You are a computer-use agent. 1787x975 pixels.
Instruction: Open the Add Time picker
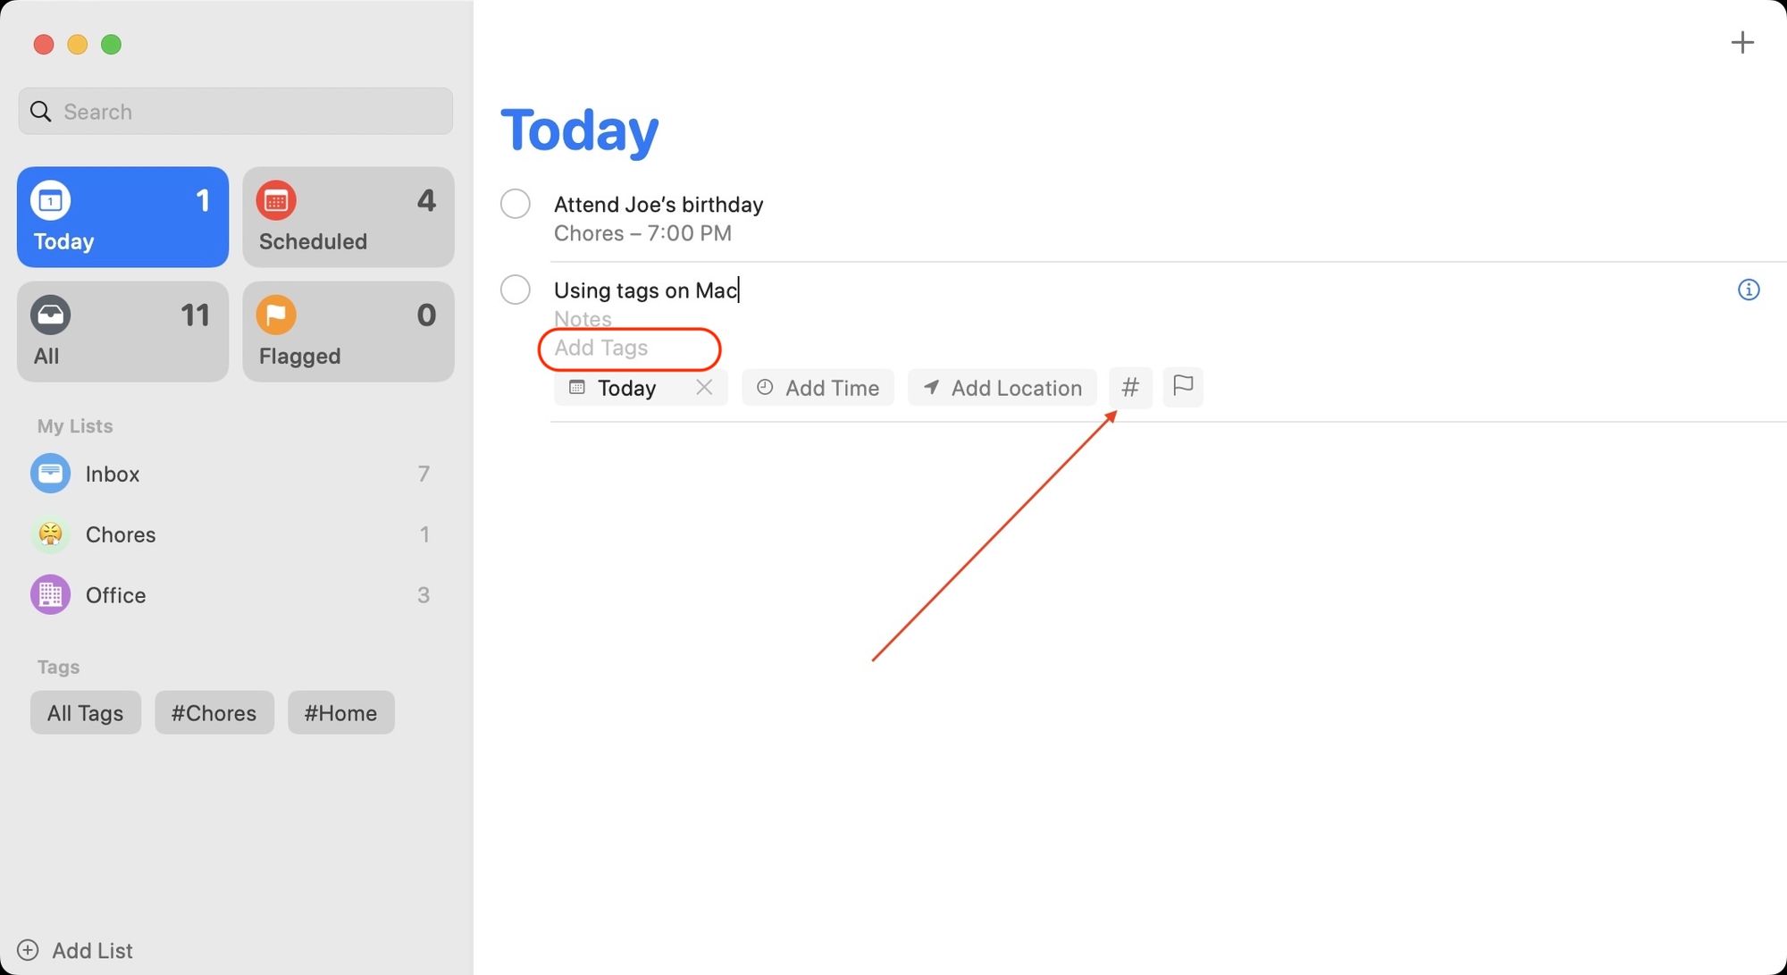tap(817, 387)
